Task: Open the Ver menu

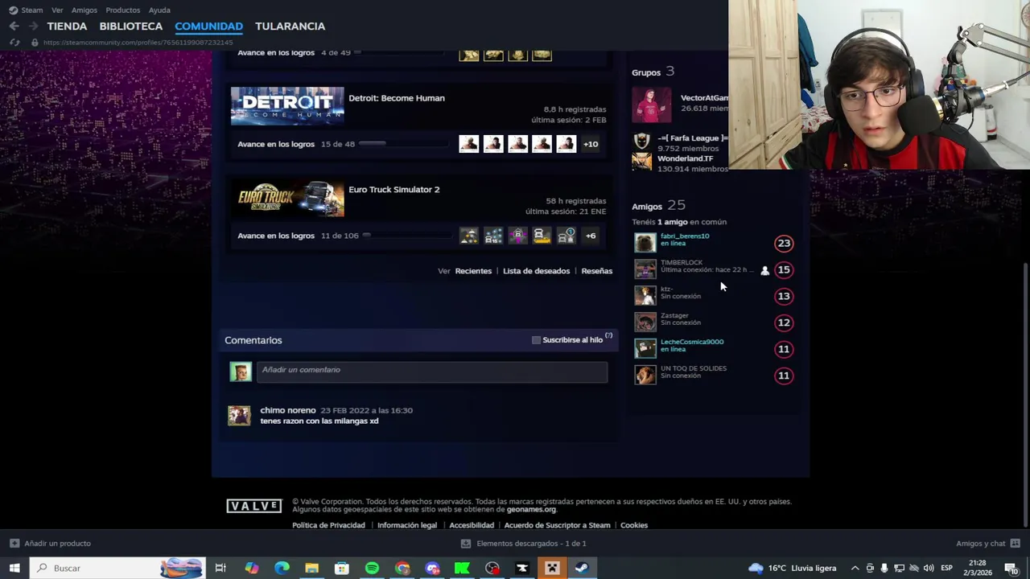Action: (57, 10)
